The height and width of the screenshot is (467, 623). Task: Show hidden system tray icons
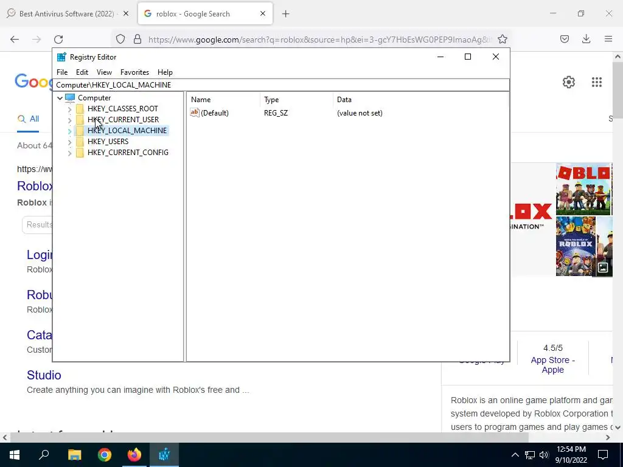(515, 455)
